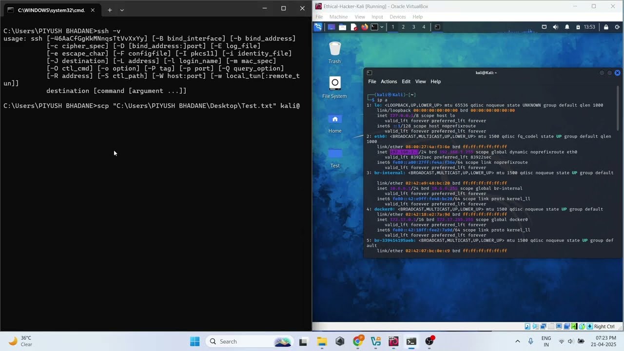Open VirtualBox File menu
This screenshot has height=351, width=624.
[x=319, y=17]
